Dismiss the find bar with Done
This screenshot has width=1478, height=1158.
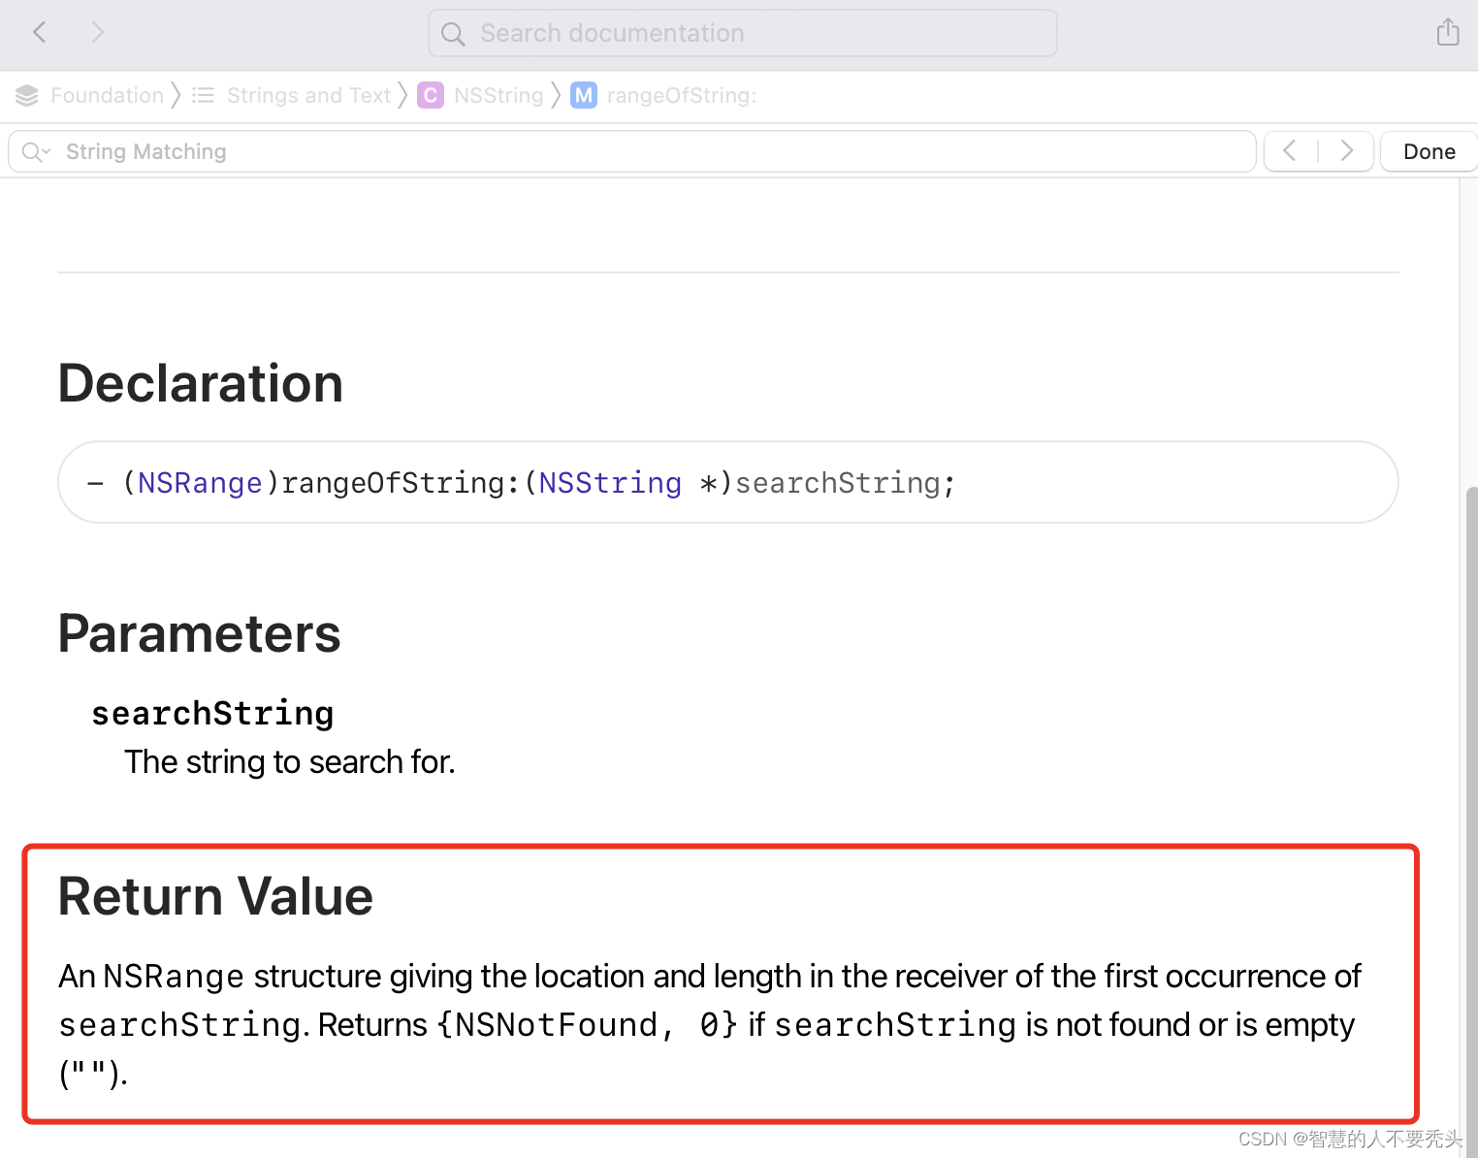(1430, 151)
